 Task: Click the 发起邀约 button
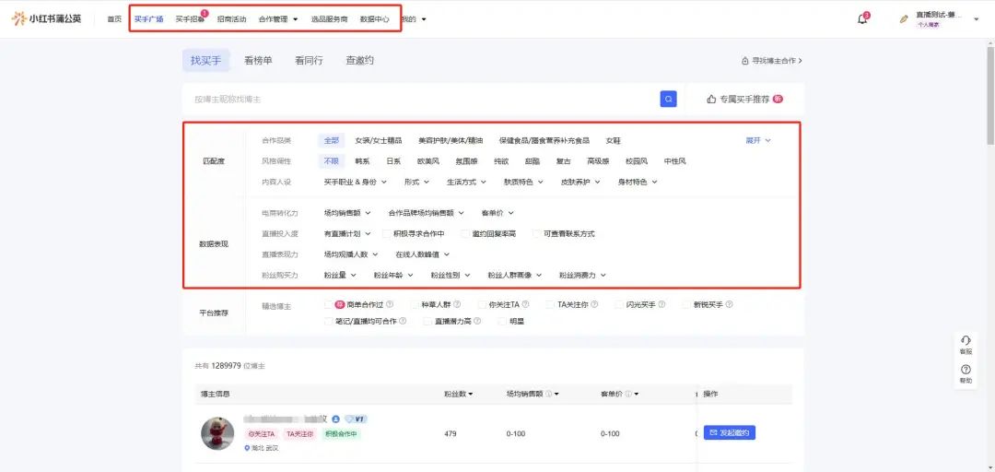(729, 432)
